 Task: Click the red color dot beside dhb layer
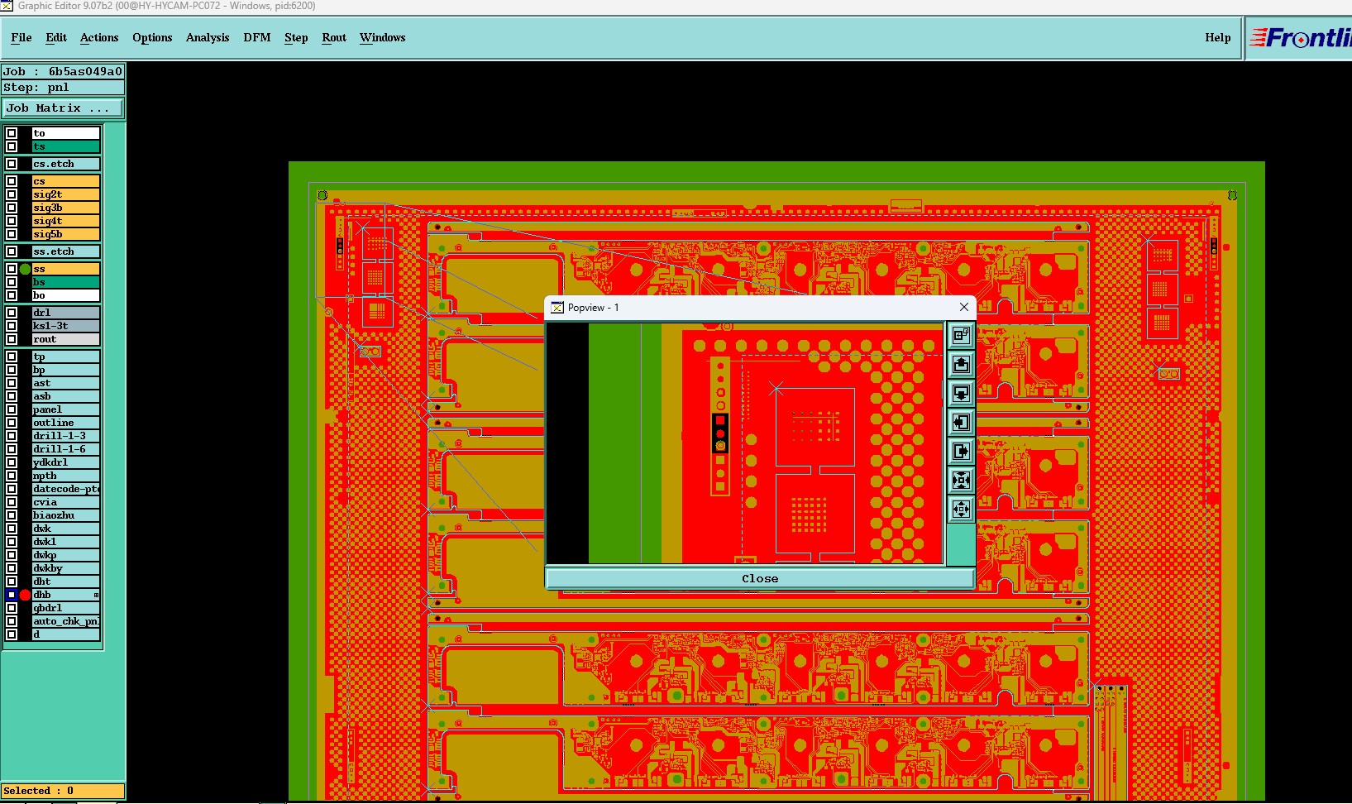click(x=25, y=595)
